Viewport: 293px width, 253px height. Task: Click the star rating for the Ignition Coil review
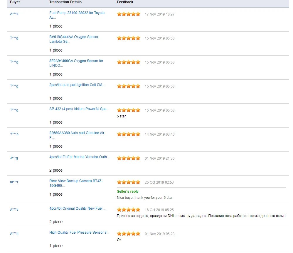(129, 86)
